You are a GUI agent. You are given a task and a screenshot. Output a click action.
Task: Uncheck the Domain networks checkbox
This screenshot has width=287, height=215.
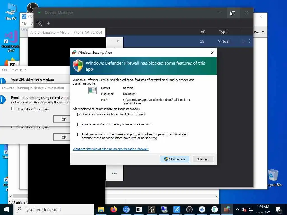[79, 114]
